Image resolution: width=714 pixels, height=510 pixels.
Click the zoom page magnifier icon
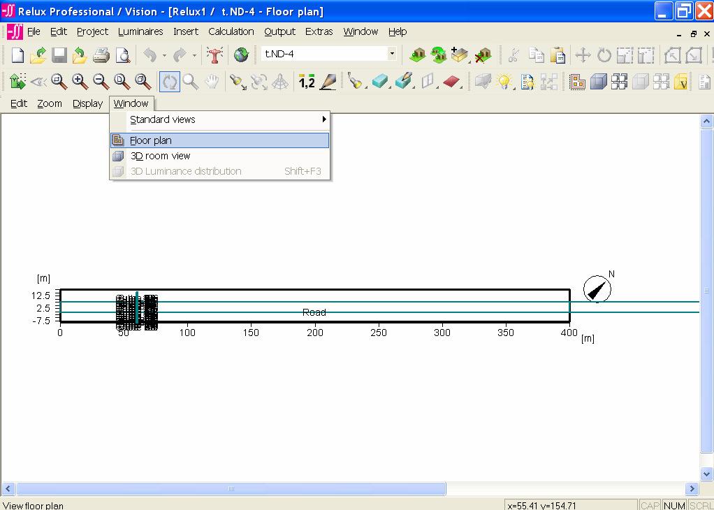pyautogui.click(x=122, y=82)
